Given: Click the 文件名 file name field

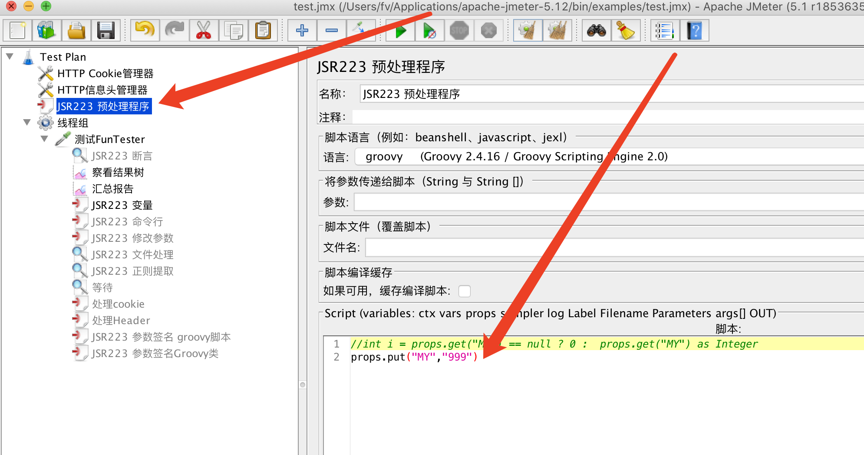Looking at the screenshot, I should click(x=615, y=247).
